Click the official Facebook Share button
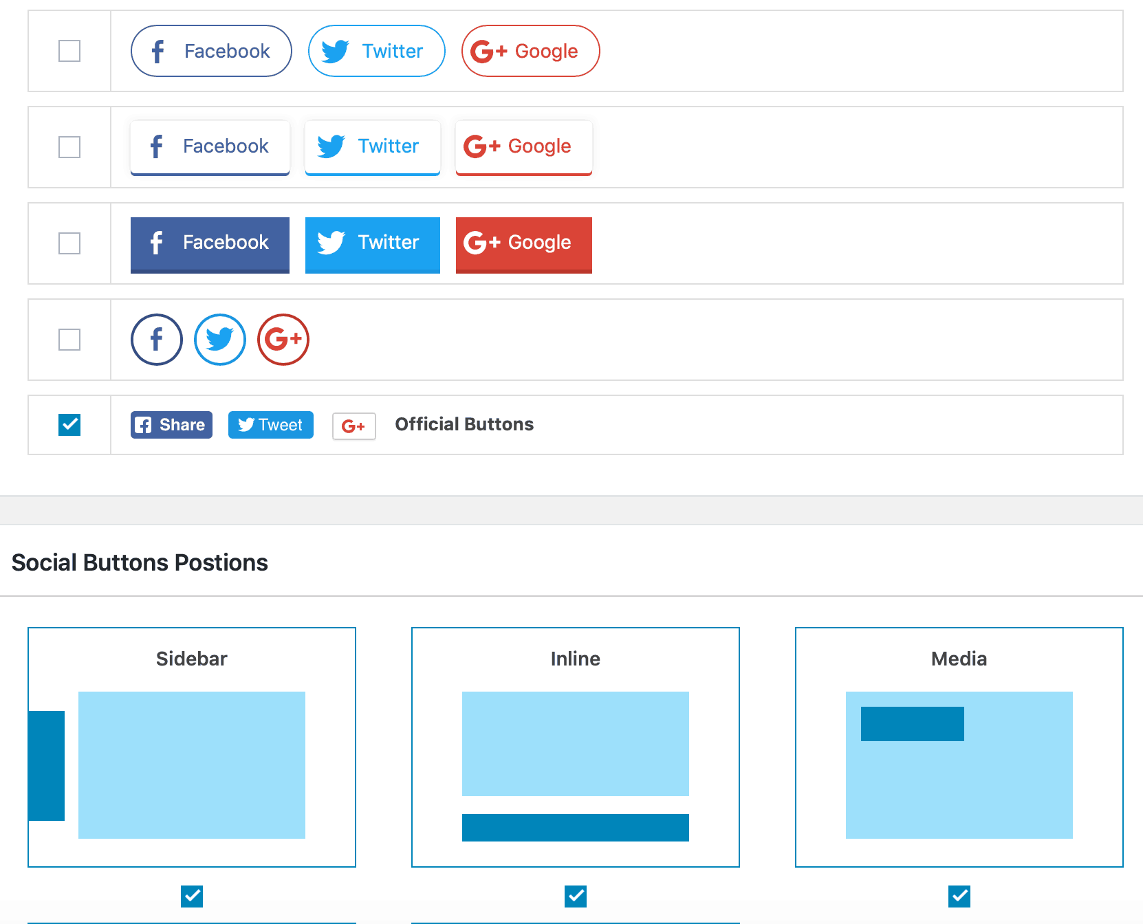This screenshot has height=924, width=1143. pos(171,425)
